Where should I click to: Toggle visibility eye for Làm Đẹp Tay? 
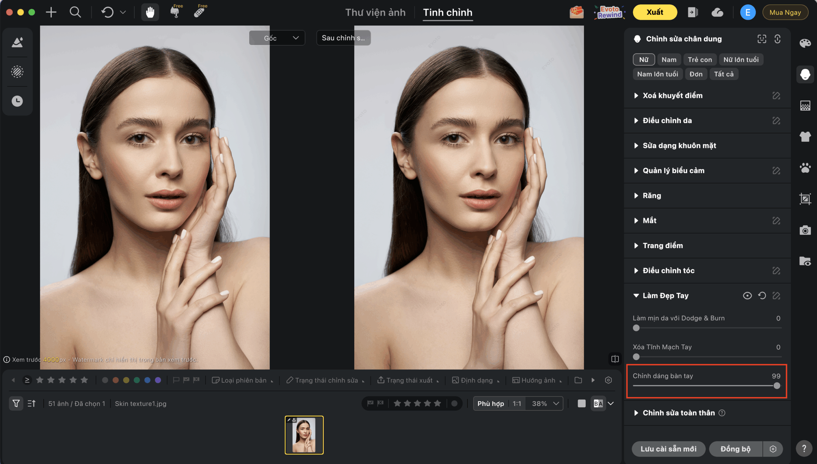tap(747, 296)
